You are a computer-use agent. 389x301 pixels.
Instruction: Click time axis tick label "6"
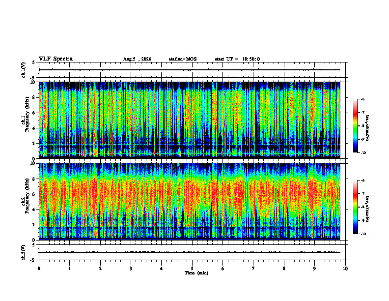pyautogui.click(x=223, y=269)
